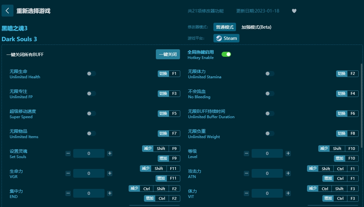The height and width of the screenshot is (207, 364).
Task: Increase VIT with plus button
Action: (288, 193)
